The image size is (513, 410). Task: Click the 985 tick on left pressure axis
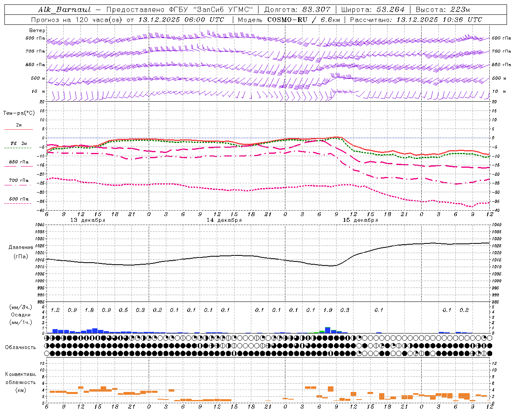coord(40,302)
